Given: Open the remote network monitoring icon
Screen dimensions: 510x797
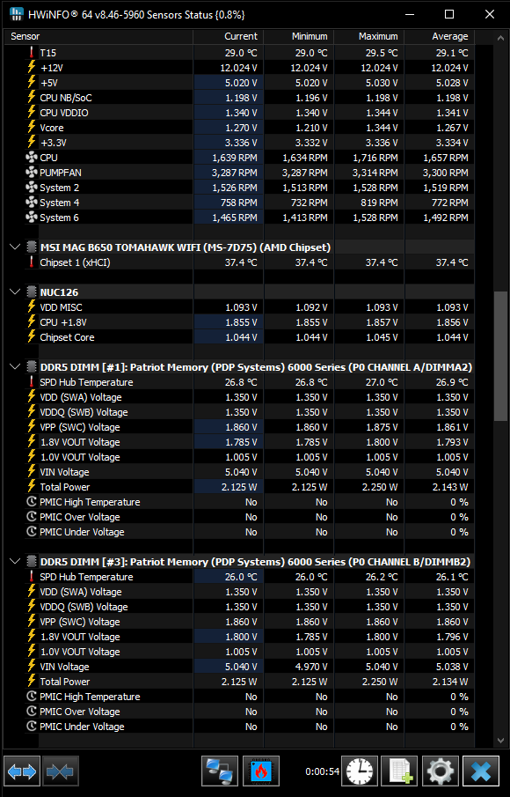Looking at the screenshot, I should 220,771.
